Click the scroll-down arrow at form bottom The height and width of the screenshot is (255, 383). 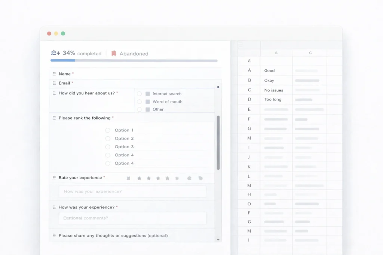(x=218, y=240)
